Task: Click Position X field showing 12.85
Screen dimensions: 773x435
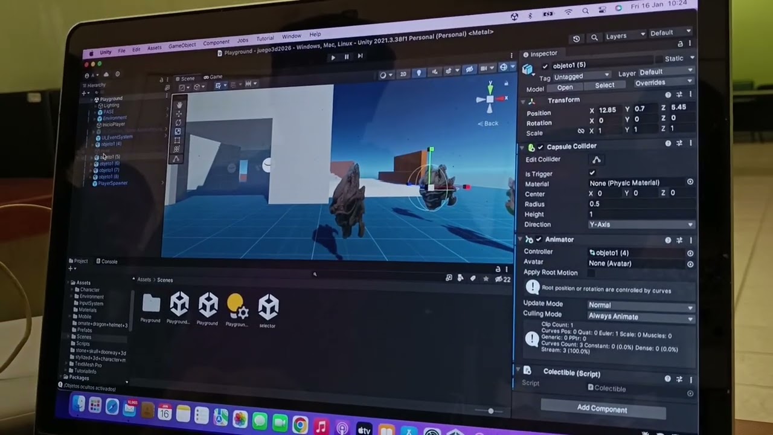Action: (x=609, y=110)
